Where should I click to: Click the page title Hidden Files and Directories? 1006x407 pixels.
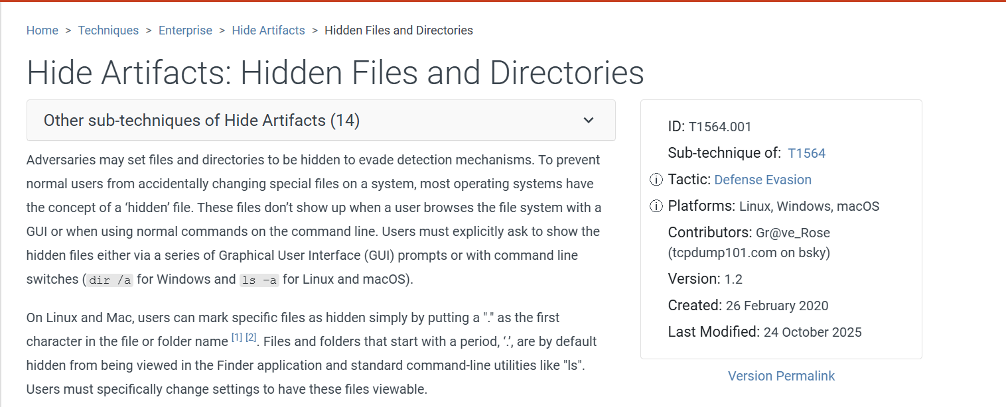pos(335,72)
